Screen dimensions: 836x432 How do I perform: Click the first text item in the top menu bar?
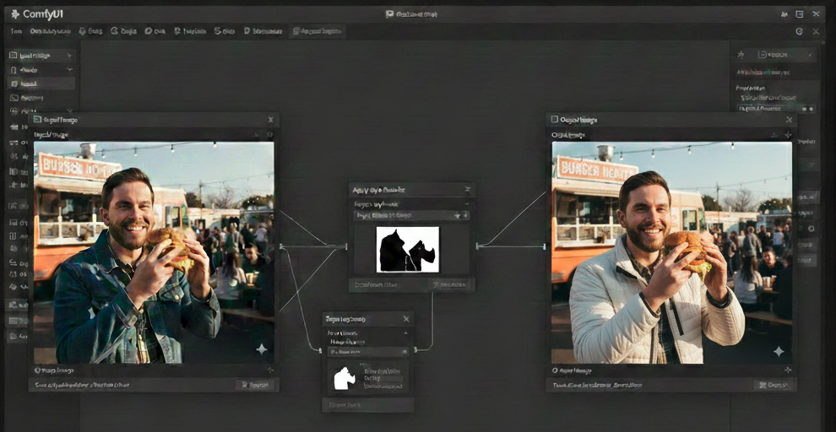point(16,31)
